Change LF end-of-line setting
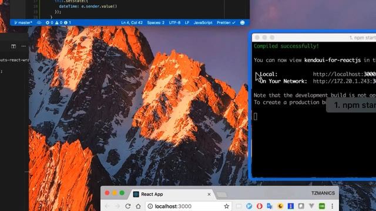 187,23
